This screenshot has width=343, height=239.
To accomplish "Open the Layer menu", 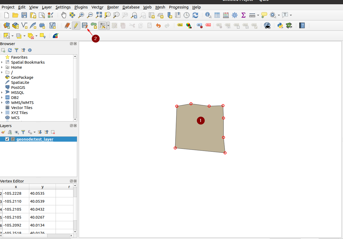I will 47,7.
